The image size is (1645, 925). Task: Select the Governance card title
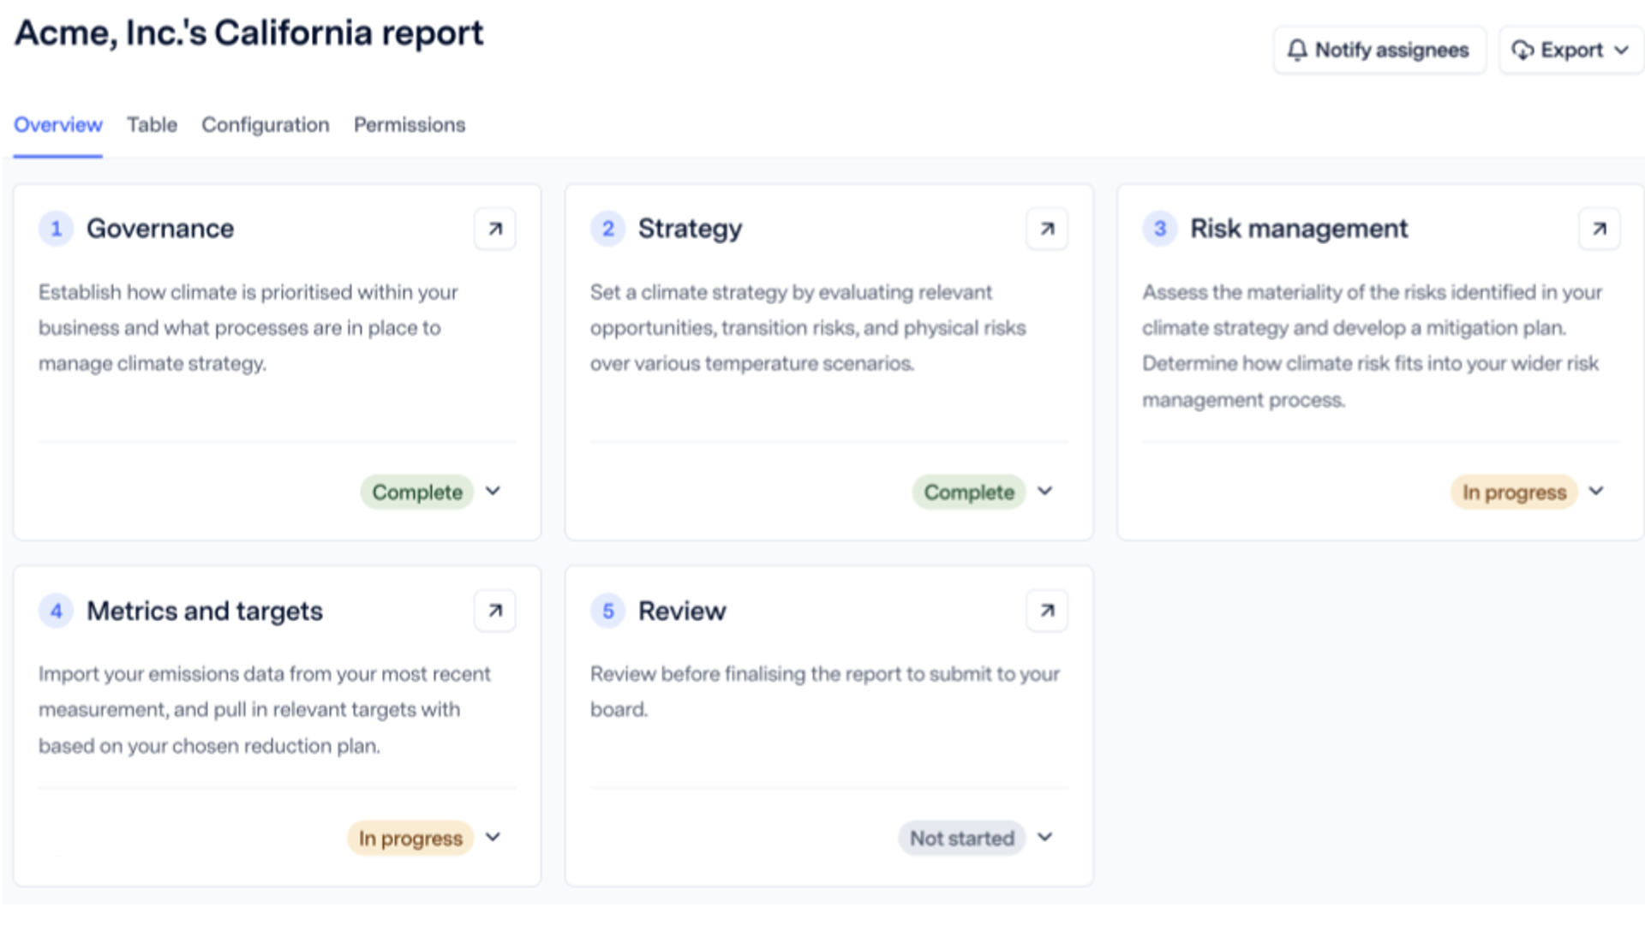160,229
